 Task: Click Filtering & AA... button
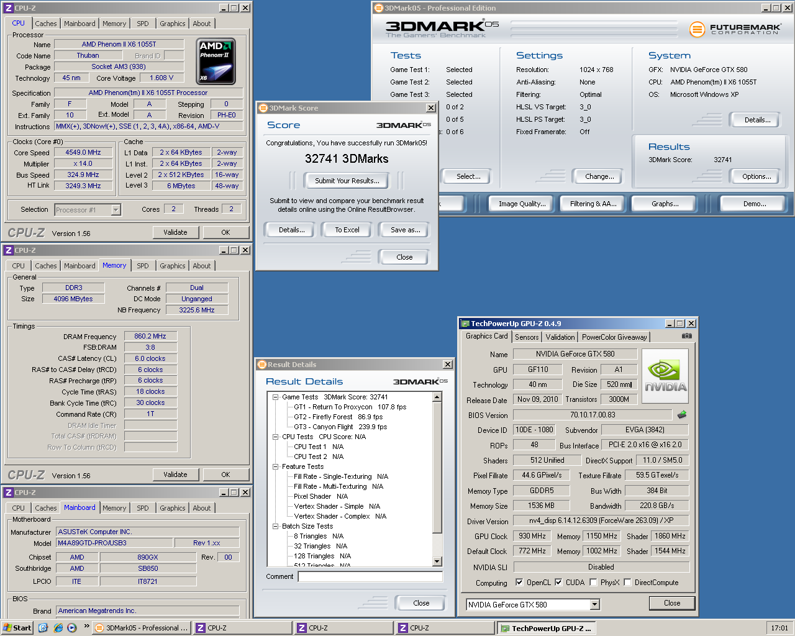click(593, 204)
